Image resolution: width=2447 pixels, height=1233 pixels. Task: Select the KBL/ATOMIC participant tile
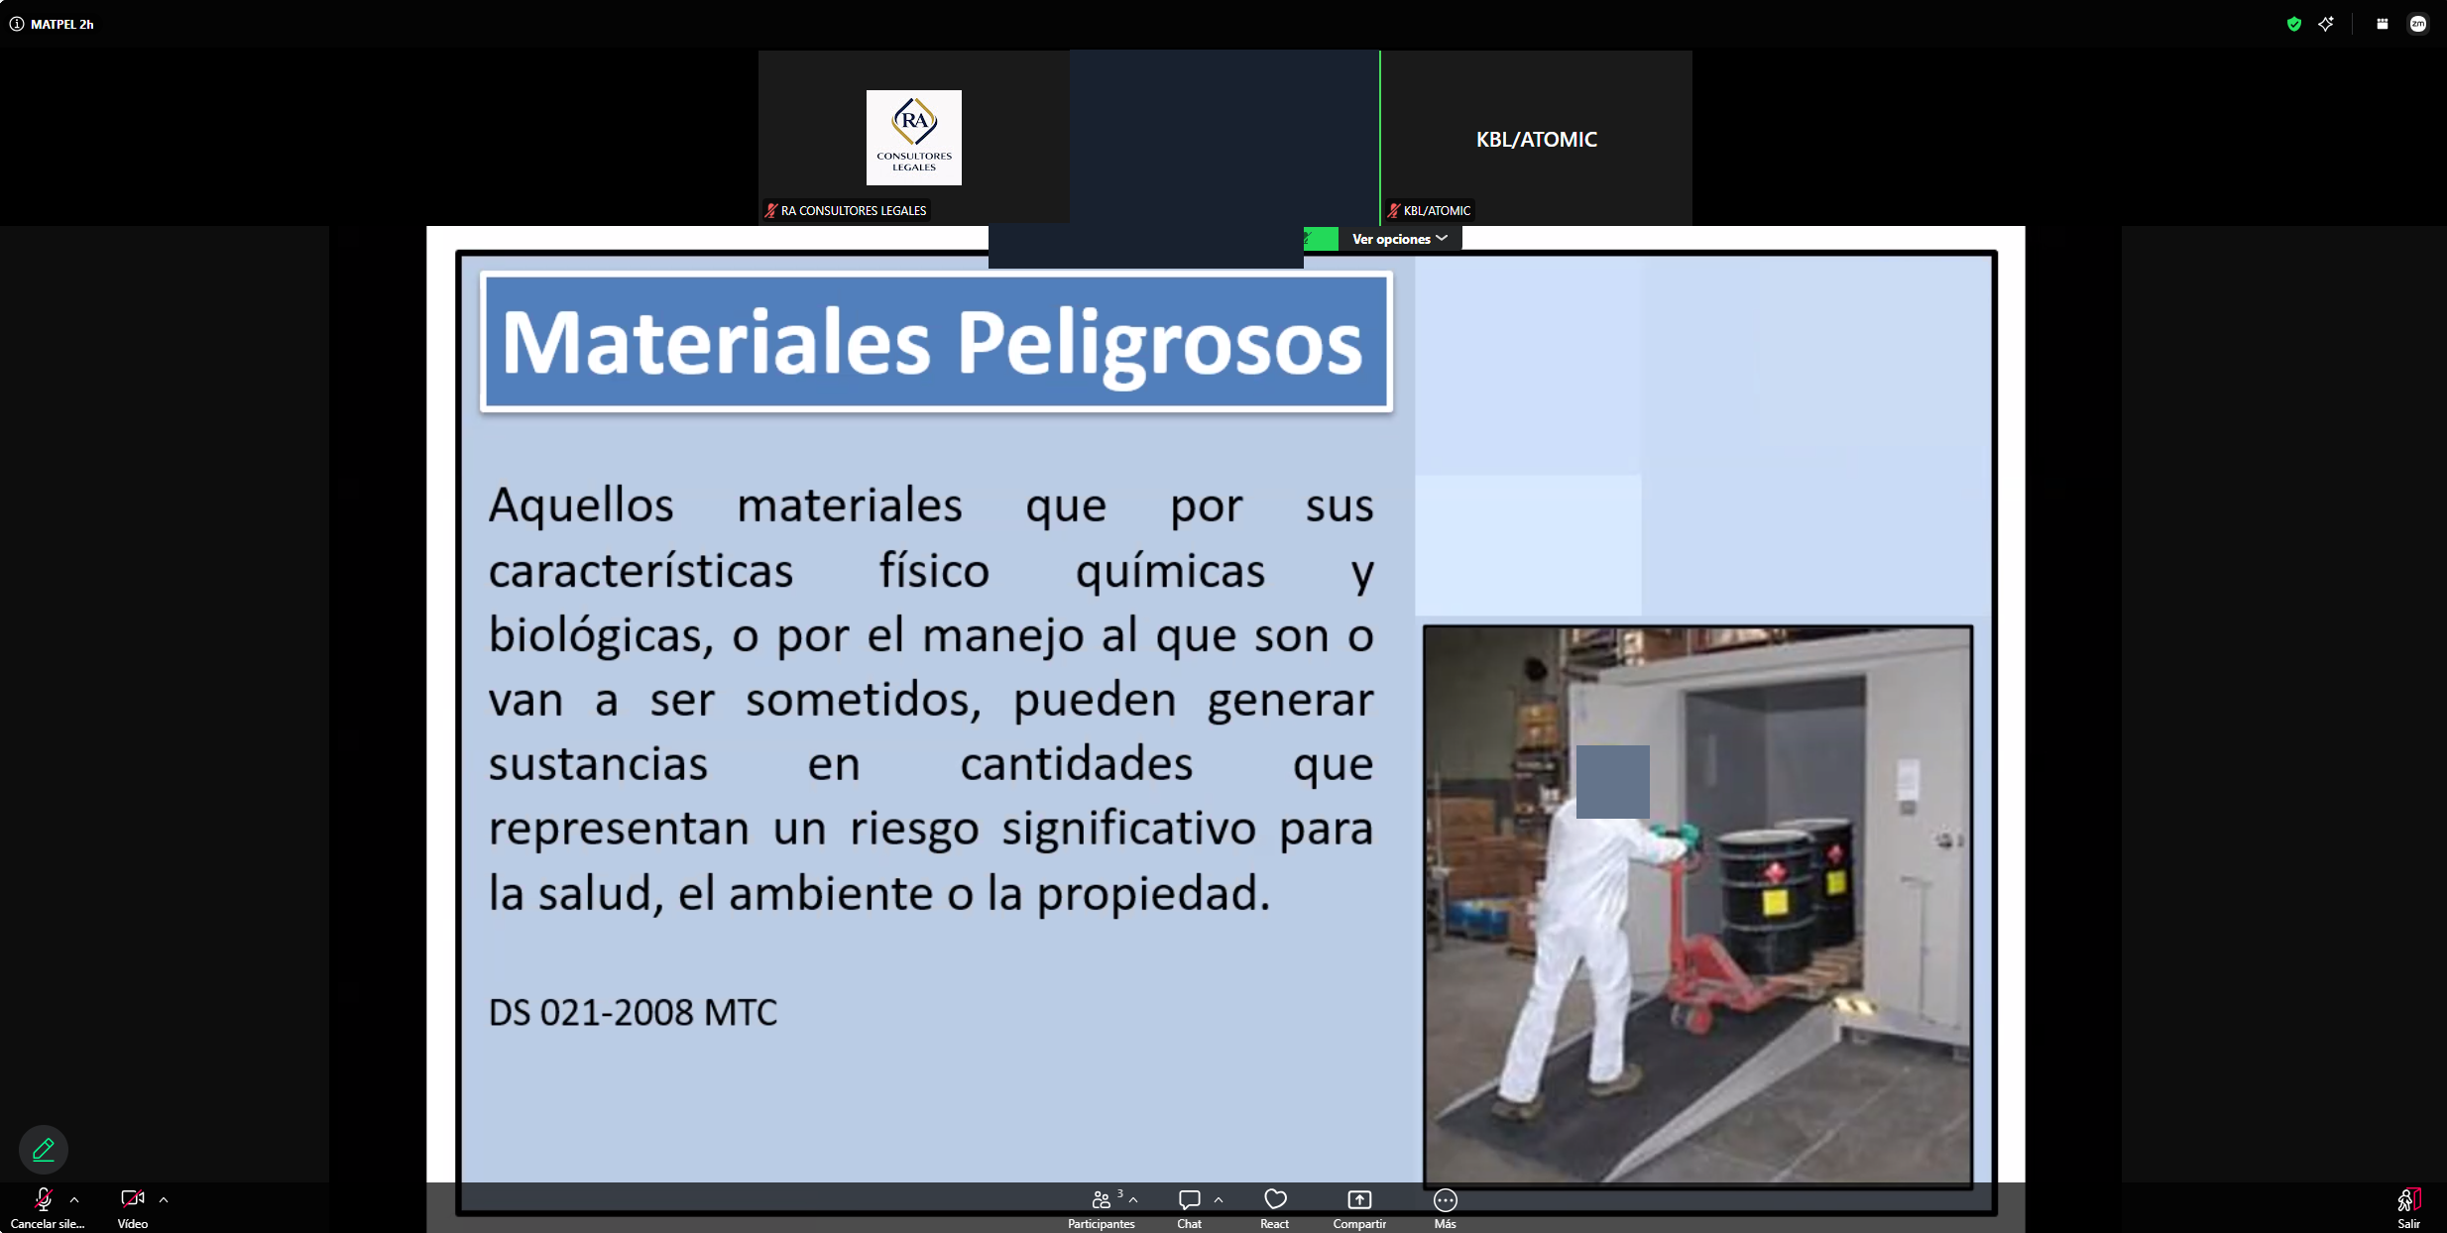1536,137
